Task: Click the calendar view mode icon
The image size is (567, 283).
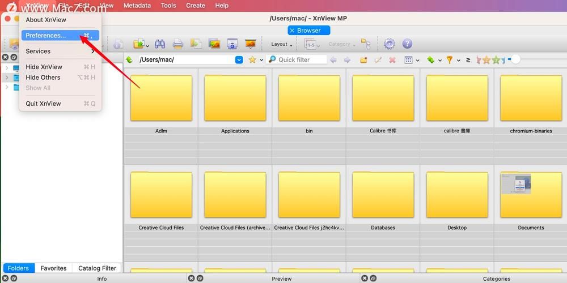Action: click(409, 60)
